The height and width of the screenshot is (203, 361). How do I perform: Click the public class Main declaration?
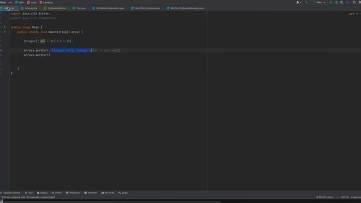pyautogui.click(x=27, y=27)
